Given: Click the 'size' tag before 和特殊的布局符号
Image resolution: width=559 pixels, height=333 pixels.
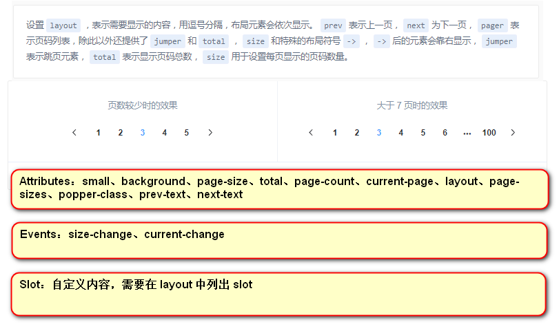Looking at the screenshot, I should (x=256, y=41).
